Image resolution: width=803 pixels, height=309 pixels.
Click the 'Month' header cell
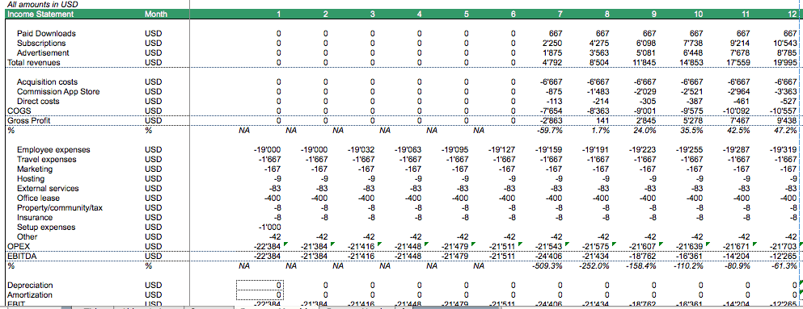coord(156,14)
